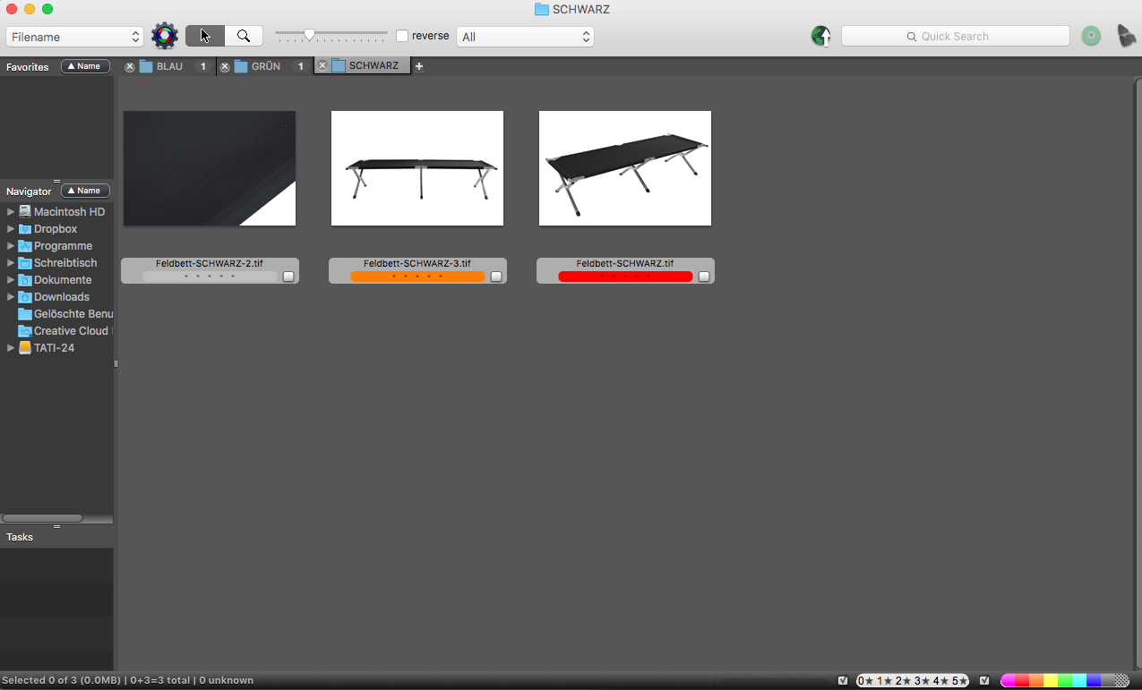Click the globe upload icon

tap(820, 36)
